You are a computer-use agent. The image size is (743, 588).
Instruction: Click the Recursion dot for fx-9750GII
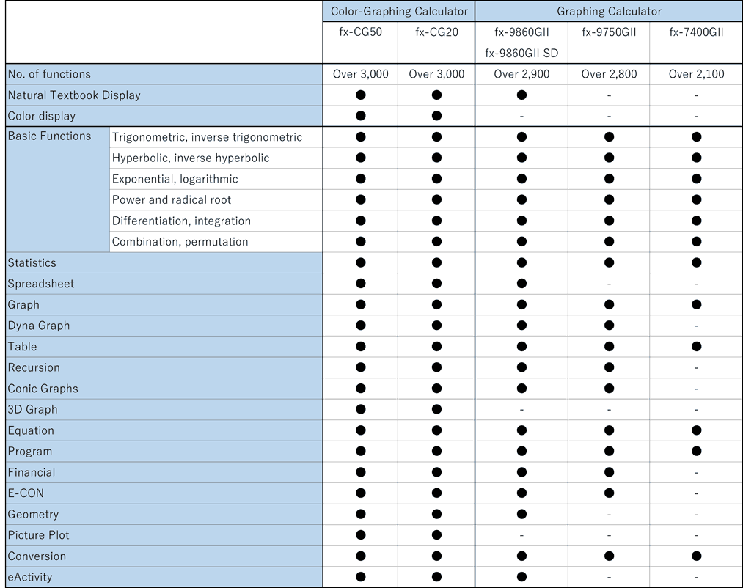pos(609,367)
